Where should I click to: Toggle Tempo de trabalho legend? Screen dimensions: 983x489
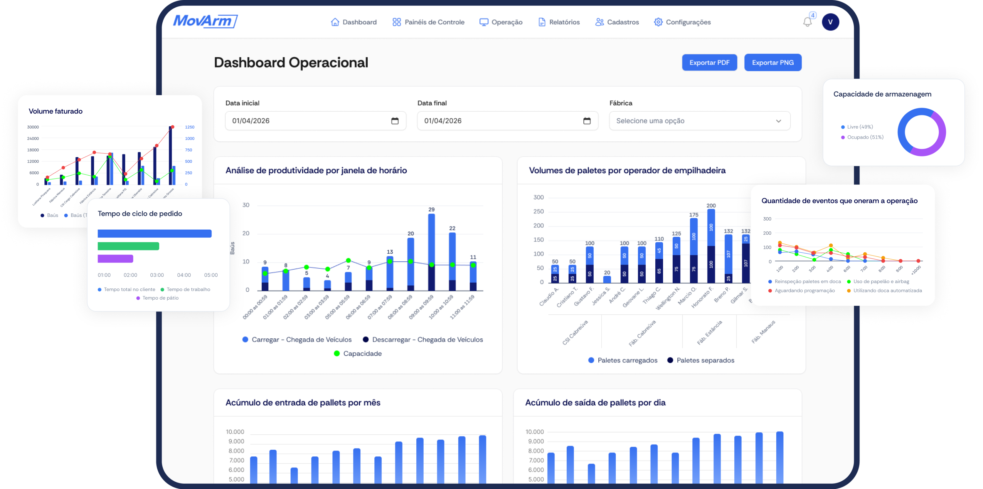point(185,289)
